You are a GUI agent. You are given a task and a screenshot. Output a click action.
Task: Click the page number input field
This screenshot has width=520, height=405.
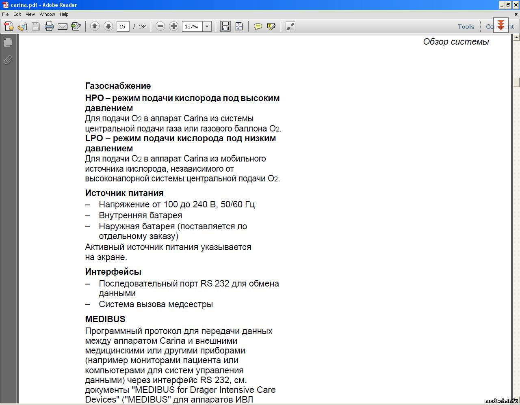123,26
